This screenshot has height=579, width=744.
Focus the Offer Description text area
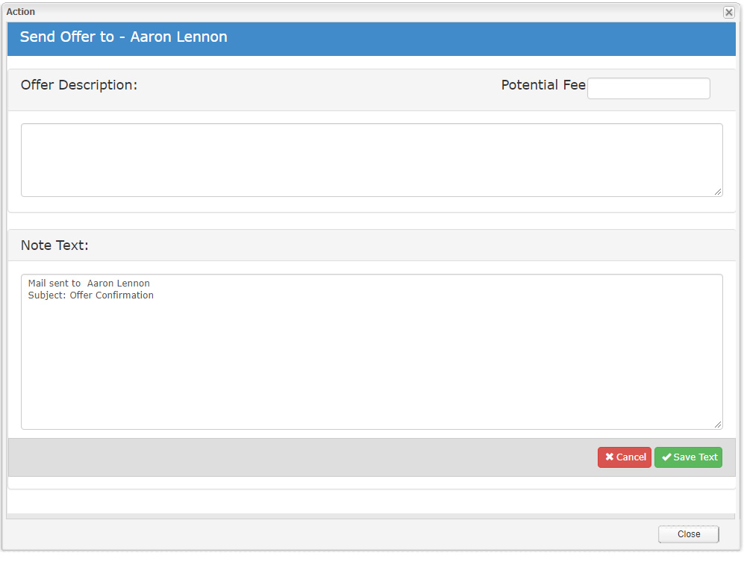(x=371, y=160)
